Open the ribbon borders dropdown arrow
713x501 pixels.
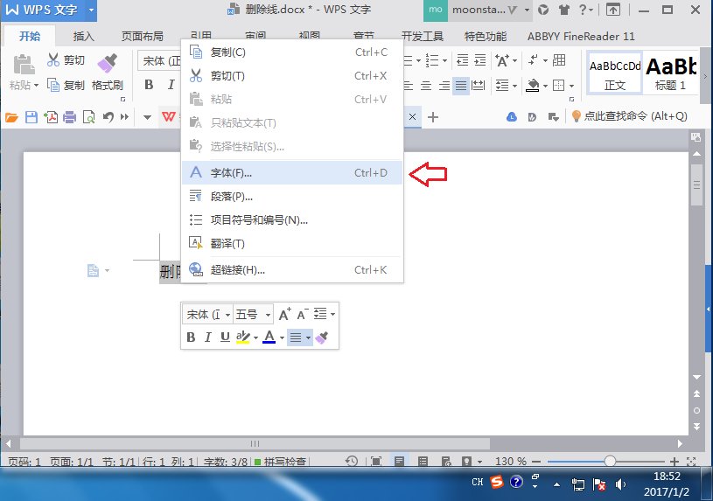tap(571, 86)
